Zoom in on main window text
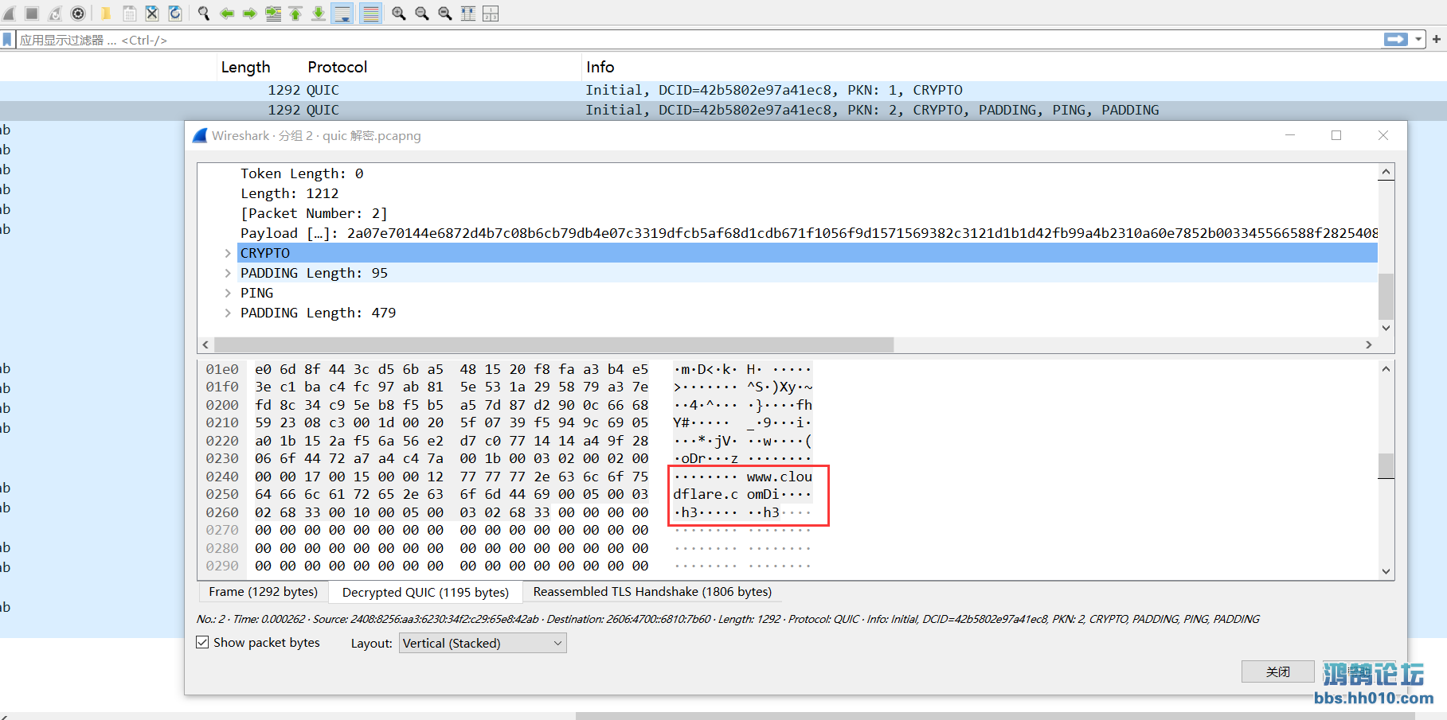The height and width of the screenshot is (720, 1447). coord(399,14)
